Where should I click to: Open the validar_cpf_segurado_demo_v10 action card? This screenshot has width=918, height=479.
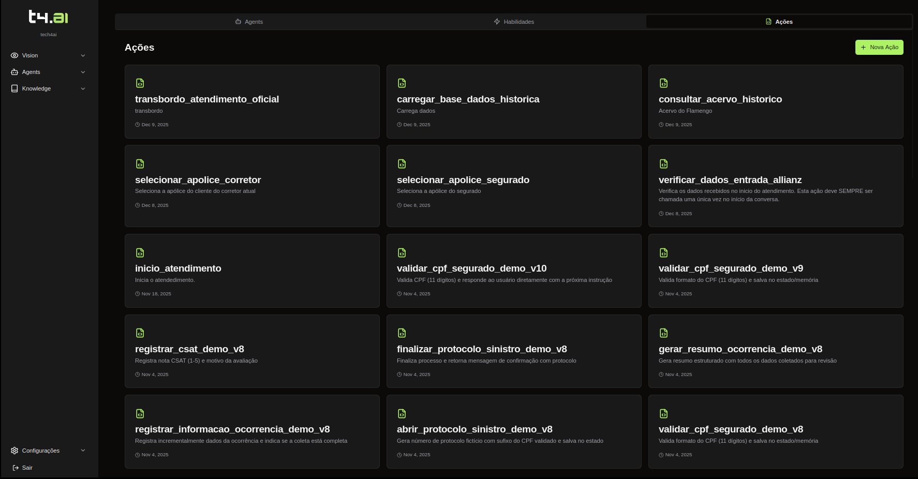pyautogui.click(x=513, y=271)
